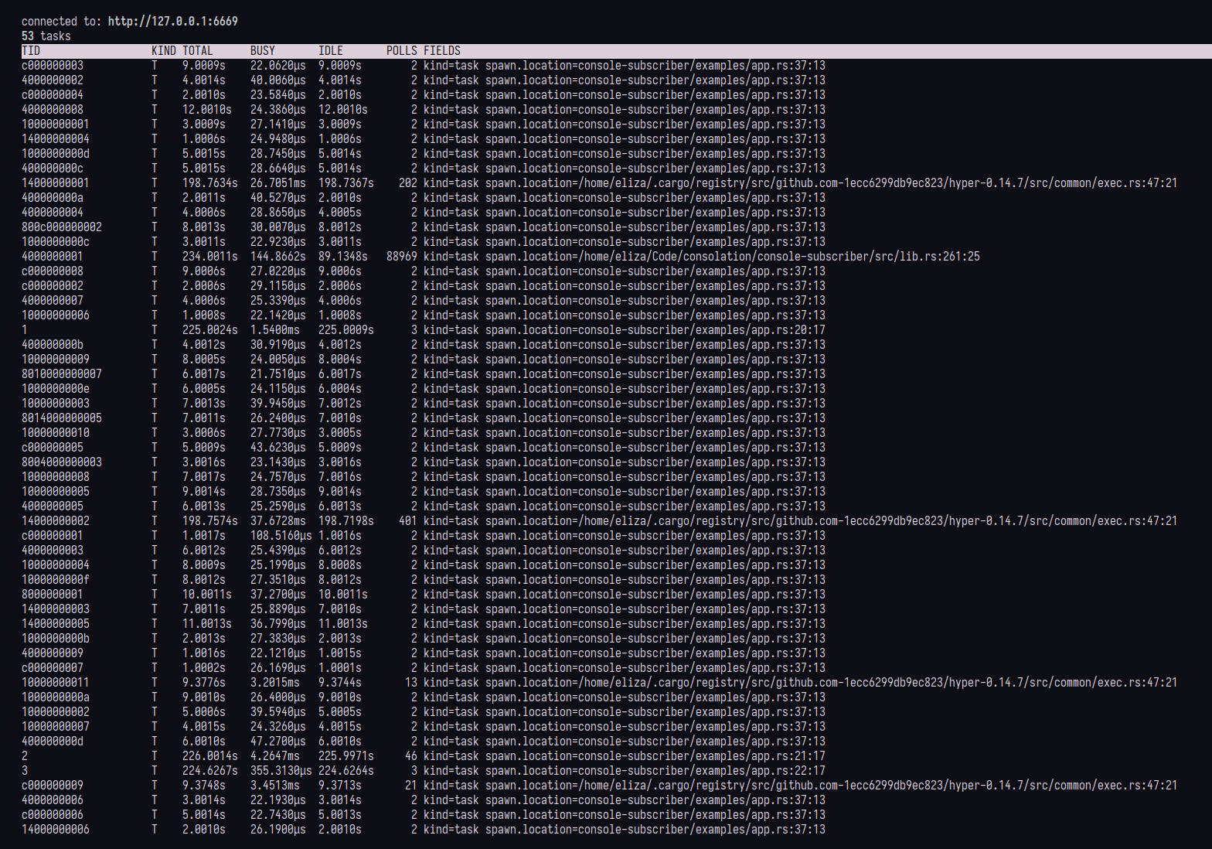Click the app.rs:21:17 spawn location
Screen dimensions: 1212x849
pos(655,756)
